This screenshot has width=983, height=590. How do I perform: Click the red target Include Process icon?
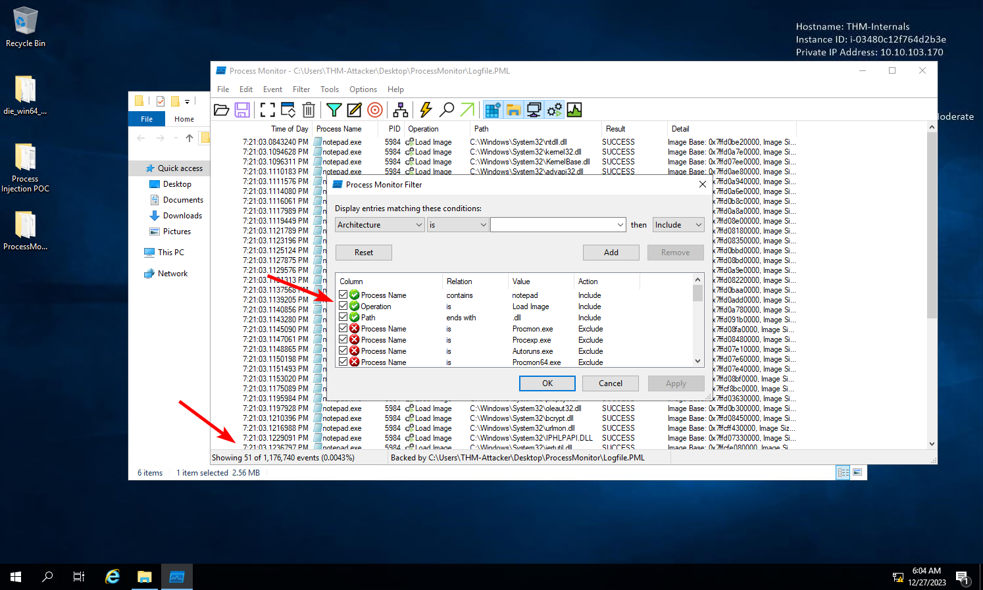coord(375,110)
